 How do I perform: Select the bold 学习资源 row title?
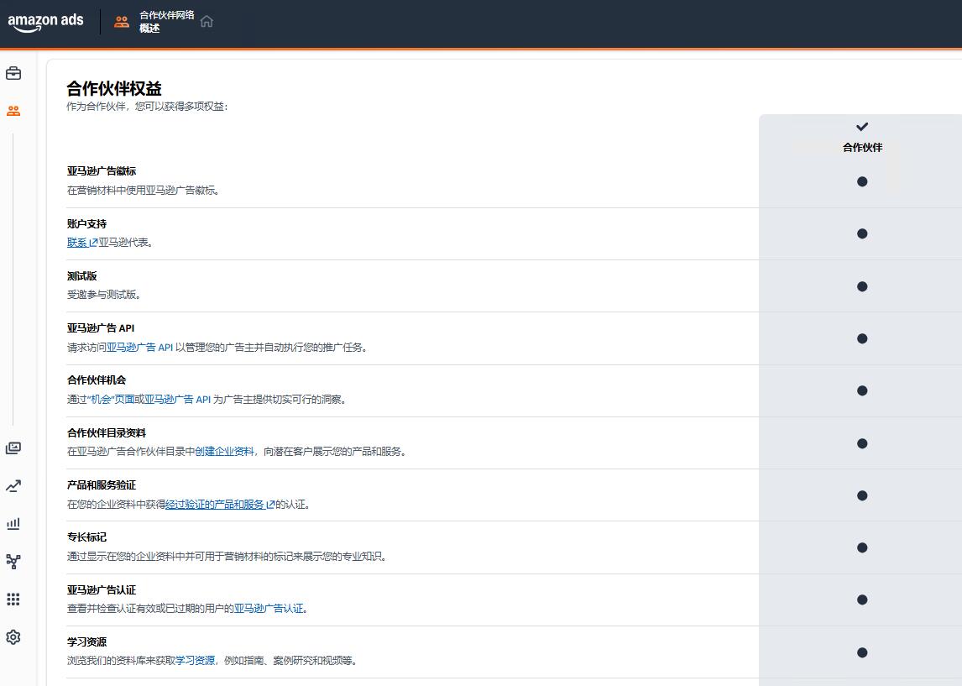[86, 642]
